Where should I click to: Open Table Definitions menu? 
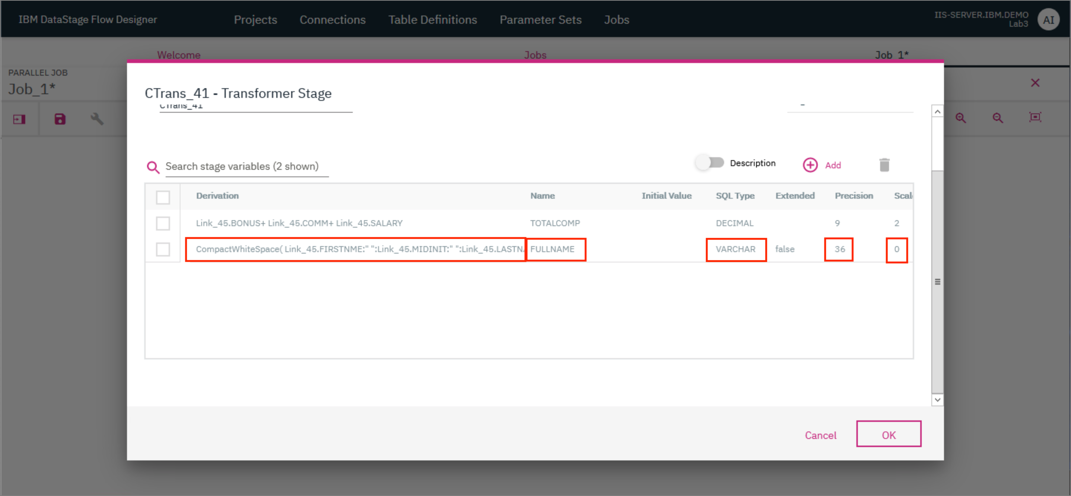pyautogui.click(x=432, y=20)
